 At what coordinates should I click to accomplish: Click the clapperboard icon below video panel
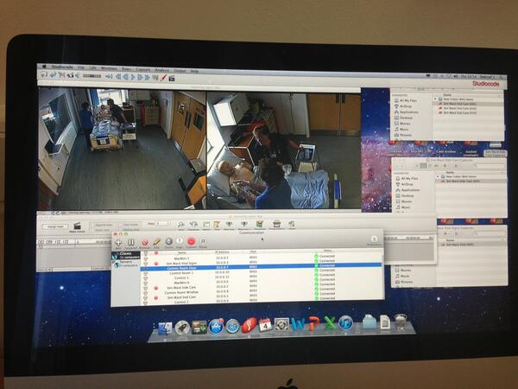[77, 226]
